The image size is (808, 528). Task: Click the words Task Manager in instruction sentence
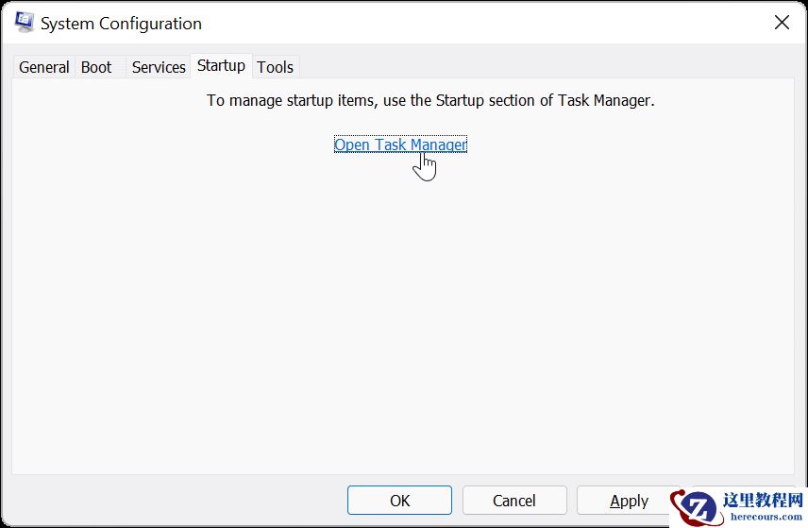coord(610,100)
